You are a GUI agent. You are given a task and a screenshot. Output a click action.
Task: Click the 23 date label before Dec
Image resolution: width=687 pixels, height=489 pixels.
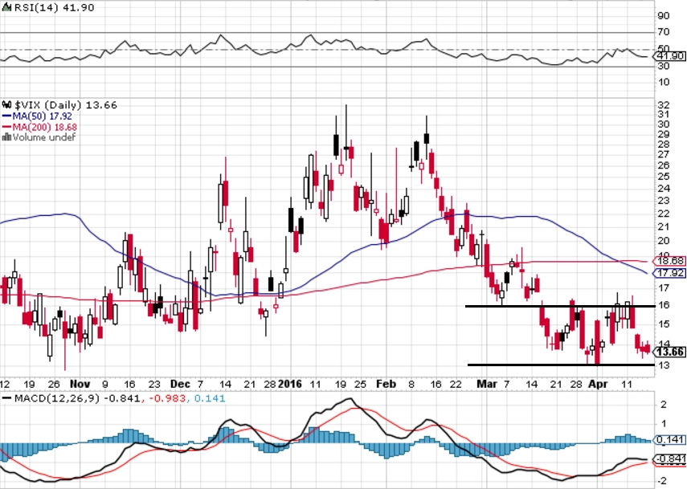[154, 385]
